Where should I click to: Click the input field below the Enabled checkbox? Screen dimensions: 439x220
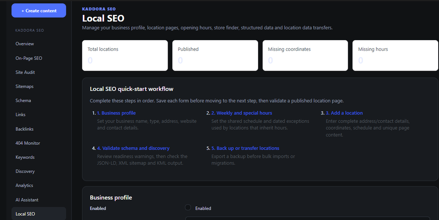(307, 218)
